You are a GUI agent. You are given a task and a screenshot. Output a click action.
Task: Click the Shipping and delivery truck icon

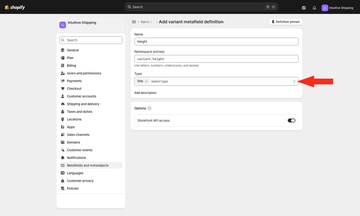62,104
